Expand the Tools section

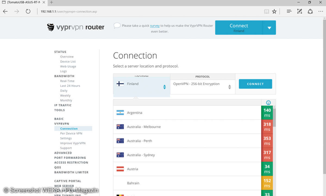click(59, 110)
